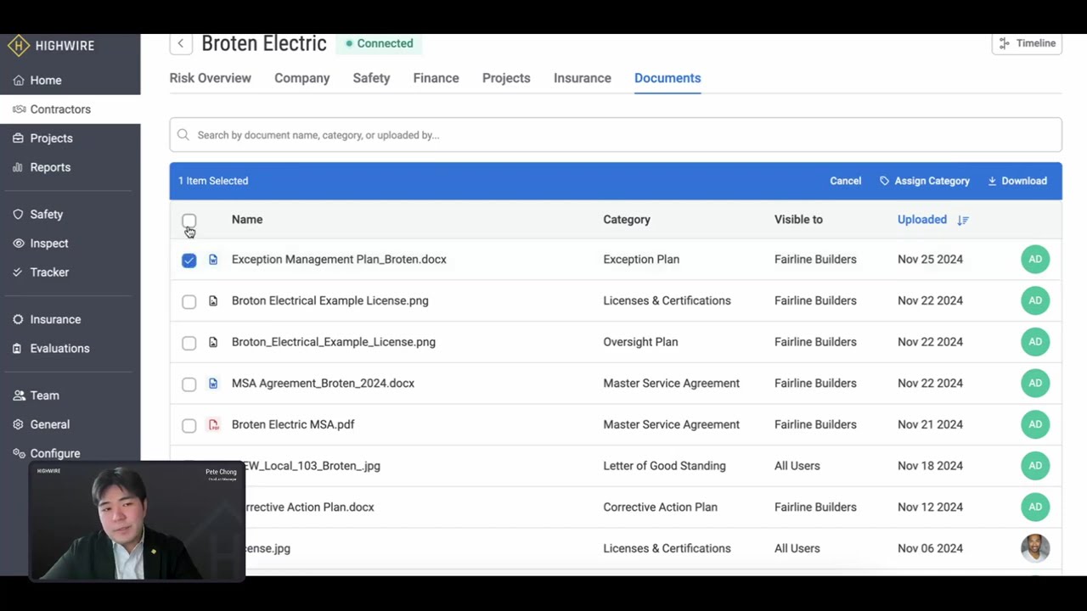Click the Nov 25 2024 upload date
The image size is (1087, 611).
[930, 260]
